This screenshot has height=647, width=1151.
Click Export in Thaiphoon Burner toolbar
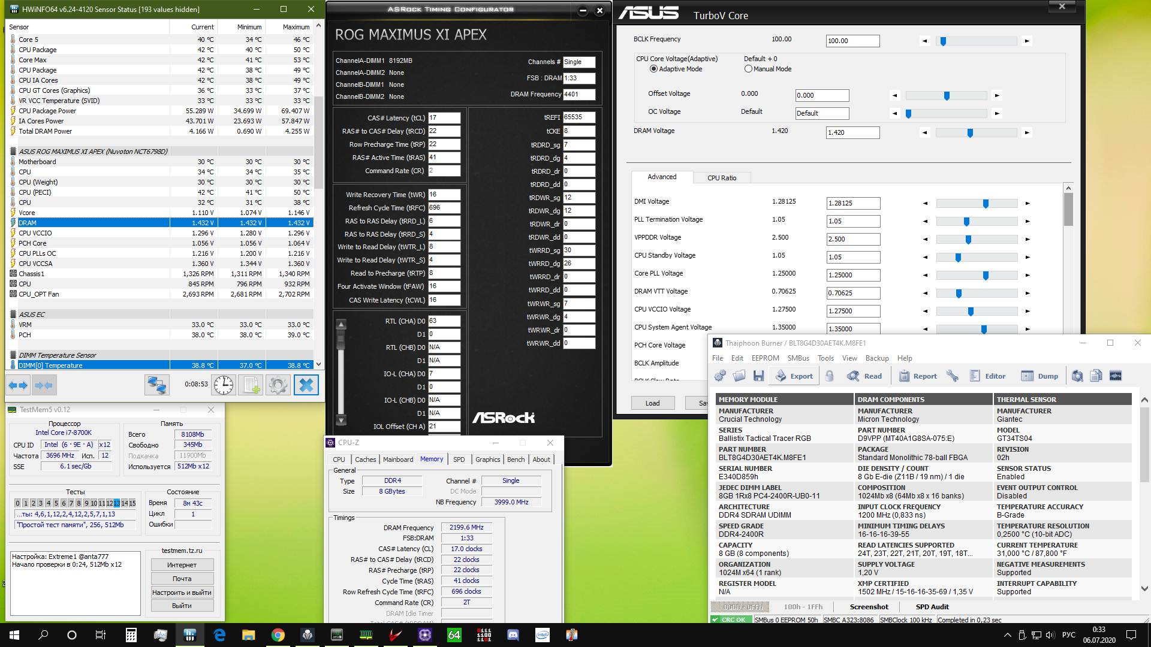pos(794,376)
